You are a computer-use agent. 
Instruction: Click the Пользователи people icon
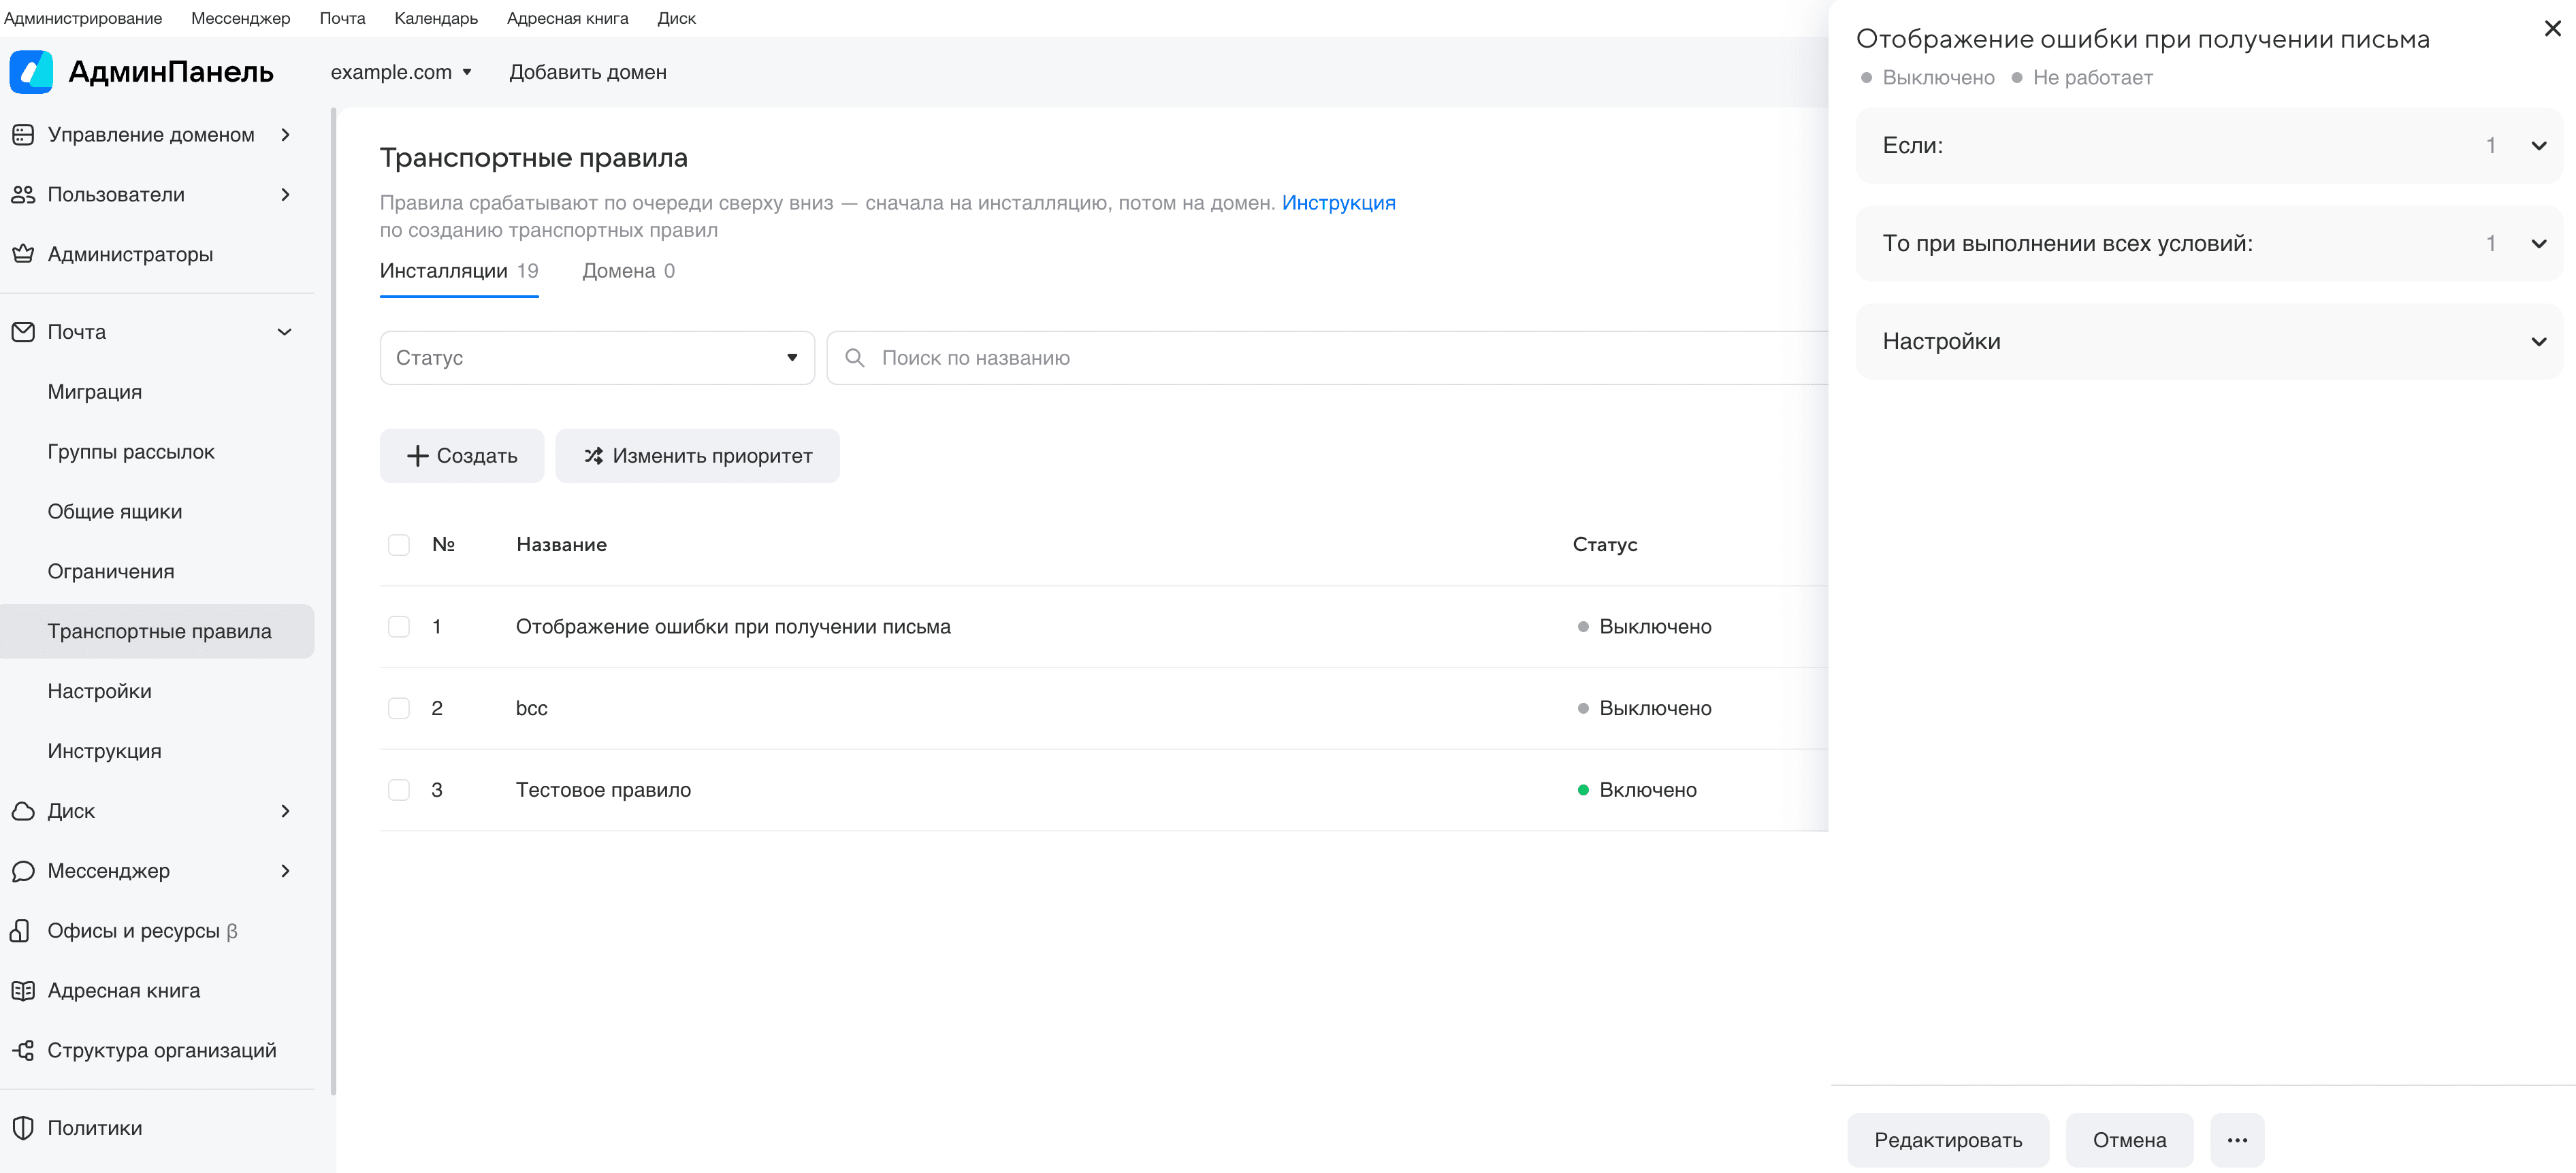[23, 195]
